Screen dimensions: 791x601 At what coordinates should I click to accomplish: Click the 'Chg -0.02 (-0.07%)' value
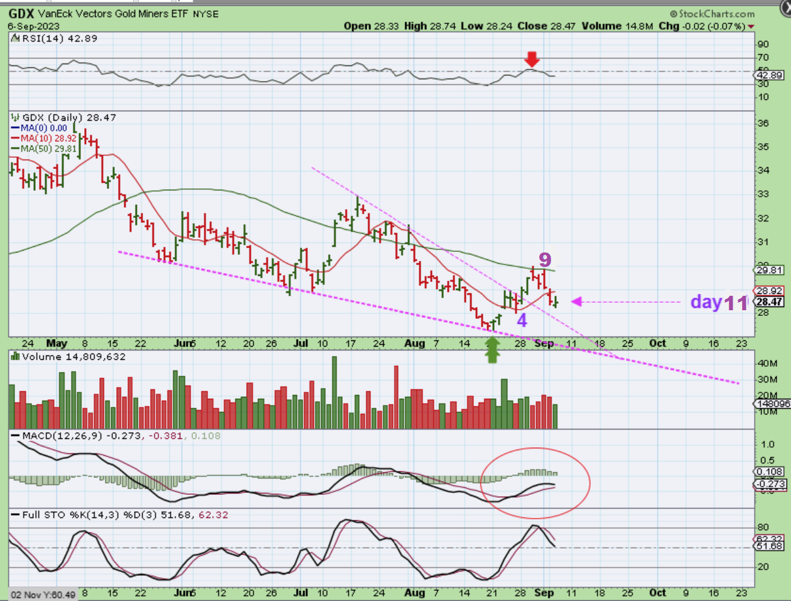tap(702, 26)
